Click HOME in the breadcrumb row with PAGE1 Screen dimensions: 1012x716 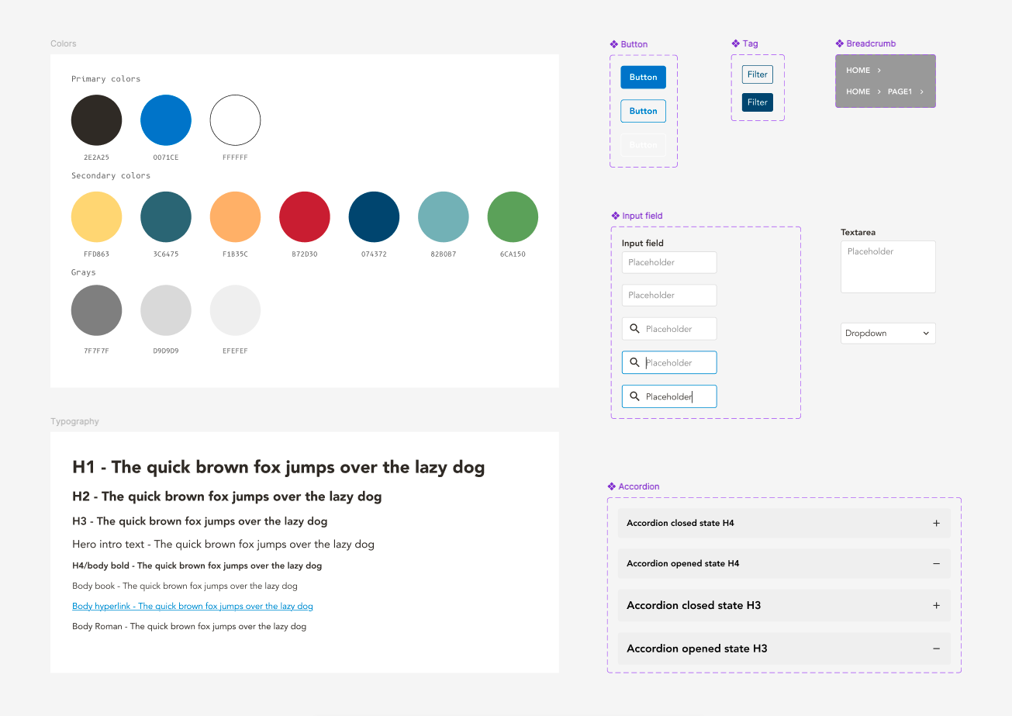tap(858, 92)
